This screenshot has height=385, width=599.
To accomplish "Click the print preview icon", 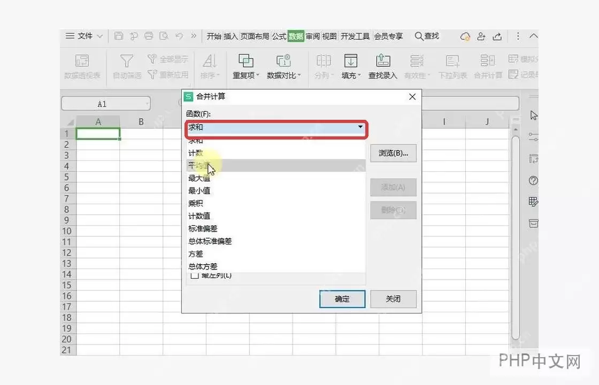I will tap(164, 36).
